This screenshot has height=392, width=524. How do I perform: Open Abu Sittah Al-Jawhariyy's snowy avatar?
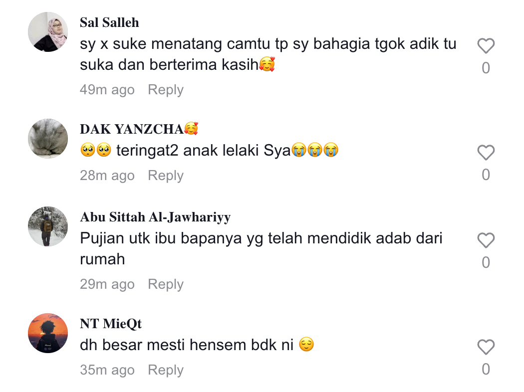48,226
